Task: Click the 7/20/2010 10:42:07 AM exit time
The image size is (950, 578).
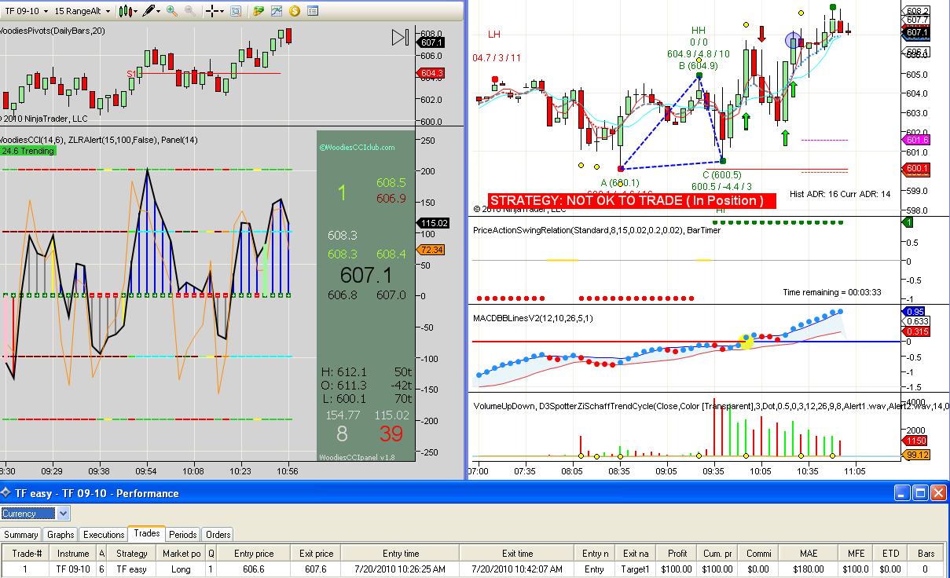Action: [x=518, y=569]
